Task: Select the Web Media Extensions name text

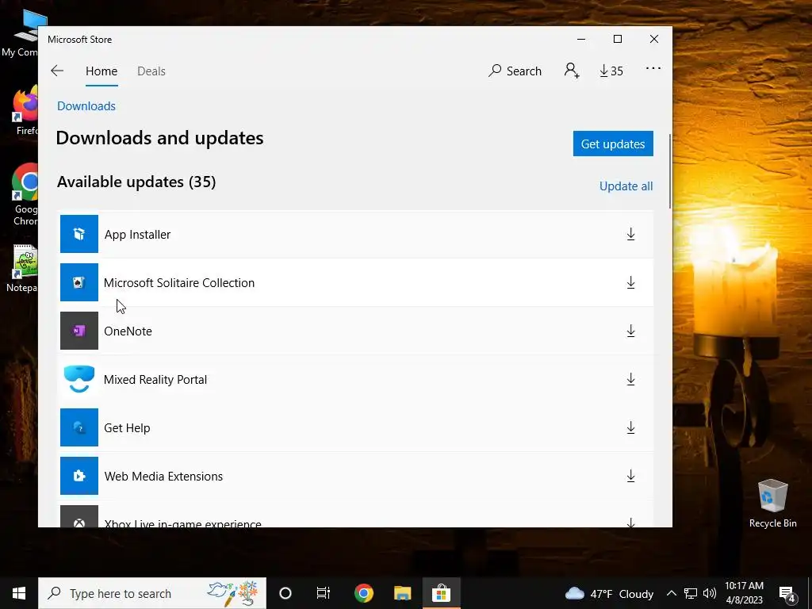Action: (x=163, y=477)
